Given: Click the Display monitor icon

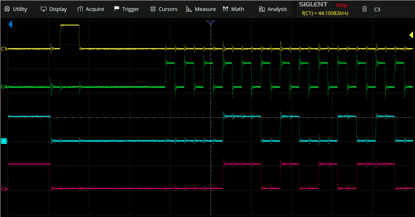Looking at the screenshot, I should click(x=44, y=9).
